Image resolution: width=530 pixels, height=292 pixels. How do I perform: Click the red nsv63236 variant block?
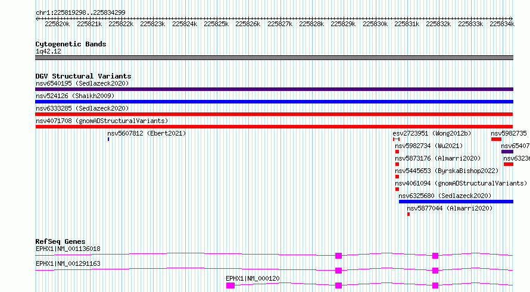pyautogui.click(x=509, y=164)
